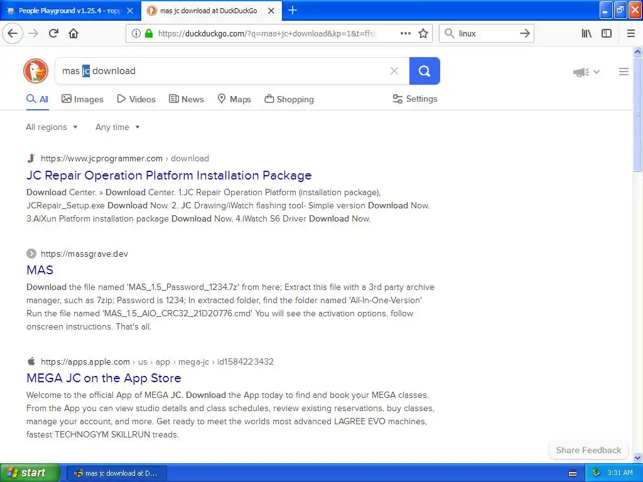The image size is (643, 482).
Task: Click the browser address bar URL
Action: 267,34
